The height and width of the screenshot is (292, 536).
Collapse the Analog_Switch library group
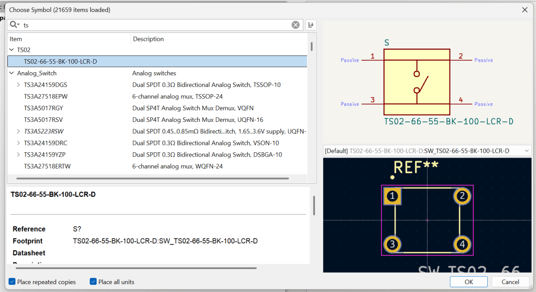(x=12, y=73)
